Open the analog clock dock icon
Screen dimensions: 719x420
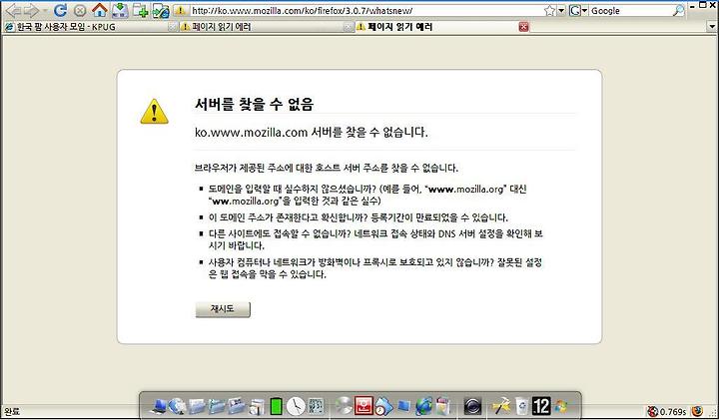click(x=296, y=406)
